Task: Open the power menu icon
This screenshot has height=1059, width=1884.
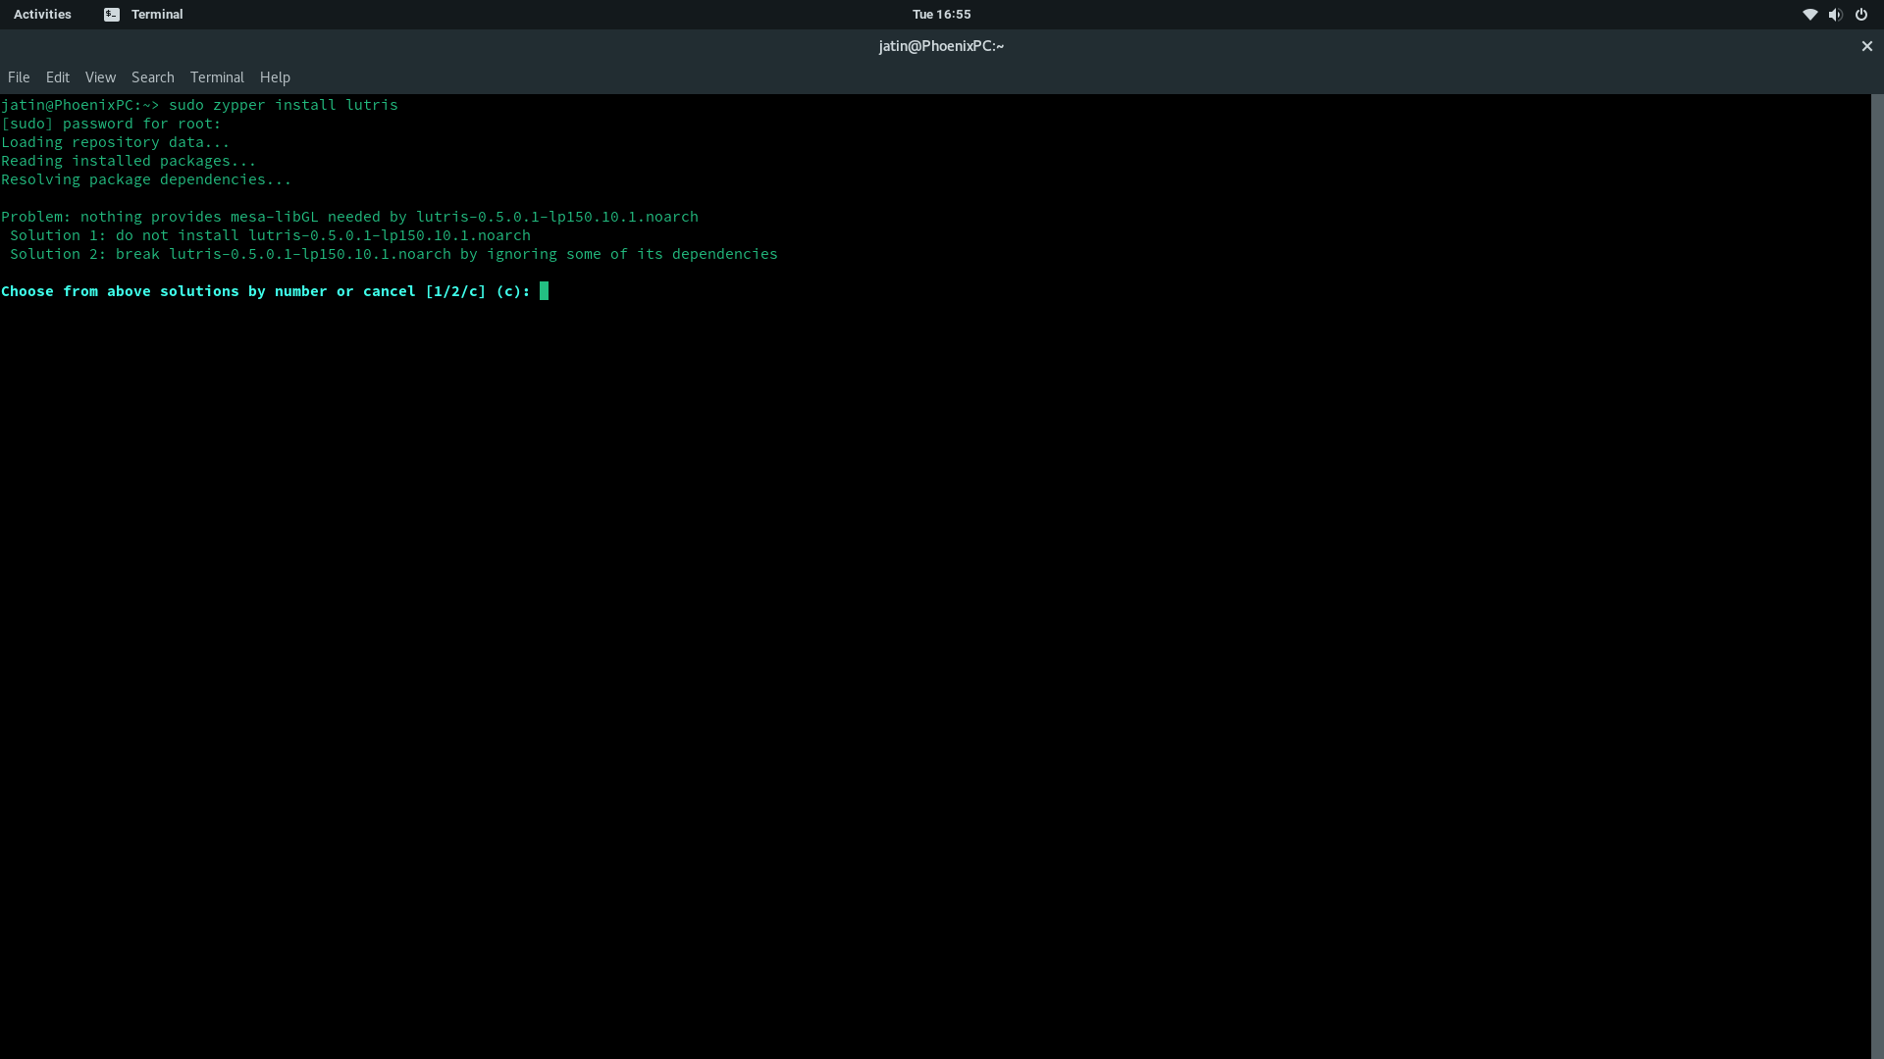Action: [1859, 15]
